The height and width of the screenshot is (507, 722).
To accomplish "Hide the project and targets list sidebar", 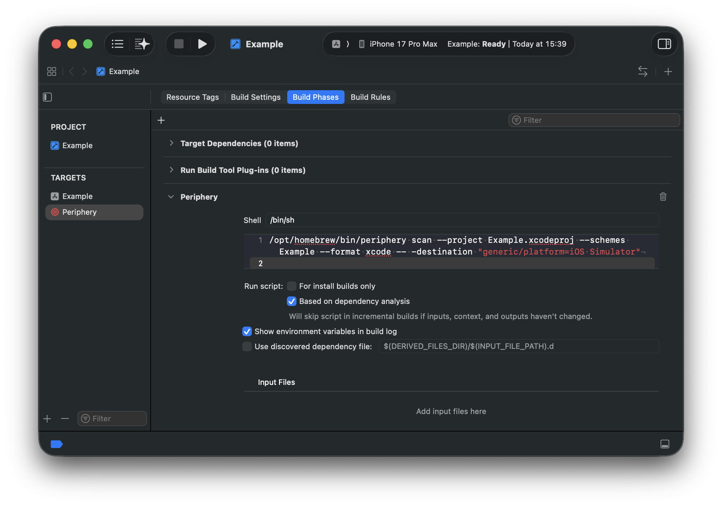I will point(47,97).
